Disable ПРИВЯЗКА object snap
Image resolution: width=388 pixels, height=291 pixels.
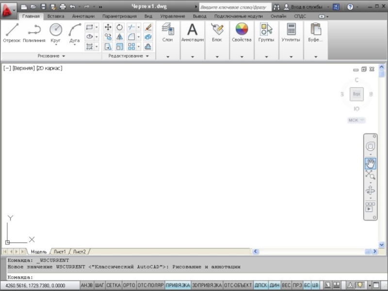(x=178, y=285)
